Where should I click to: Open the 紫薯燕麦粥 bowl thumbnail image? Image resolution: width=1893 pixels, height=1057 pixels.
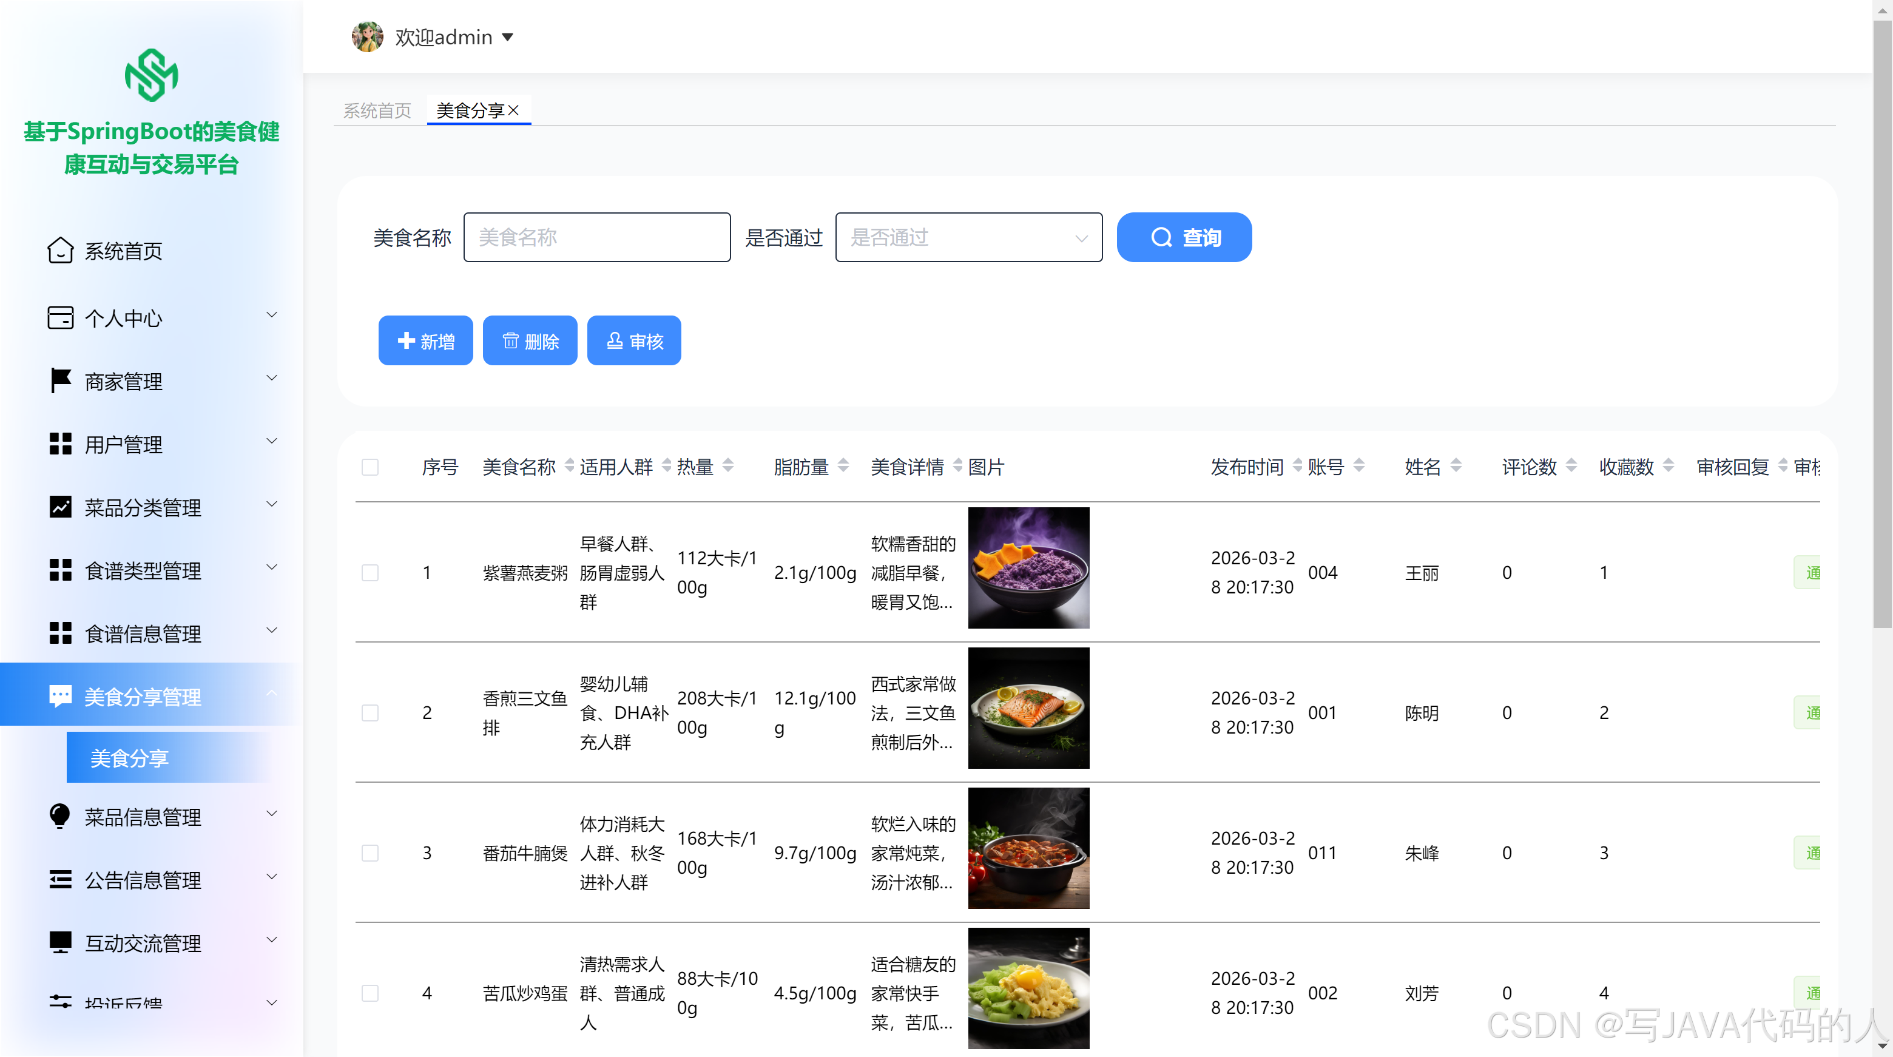point(1029,567)
